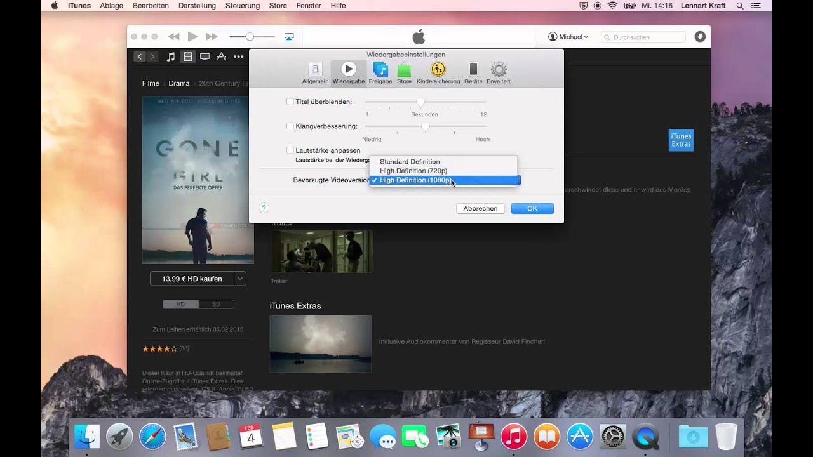Viewport: 813px width, 457px height.
Task: Open the Michael account dropdown
Action: [568, 37]
